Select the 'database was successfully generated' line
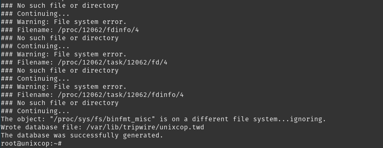Image resolution: width=383 pixels, height=148 pixels. tap(82, 135)
